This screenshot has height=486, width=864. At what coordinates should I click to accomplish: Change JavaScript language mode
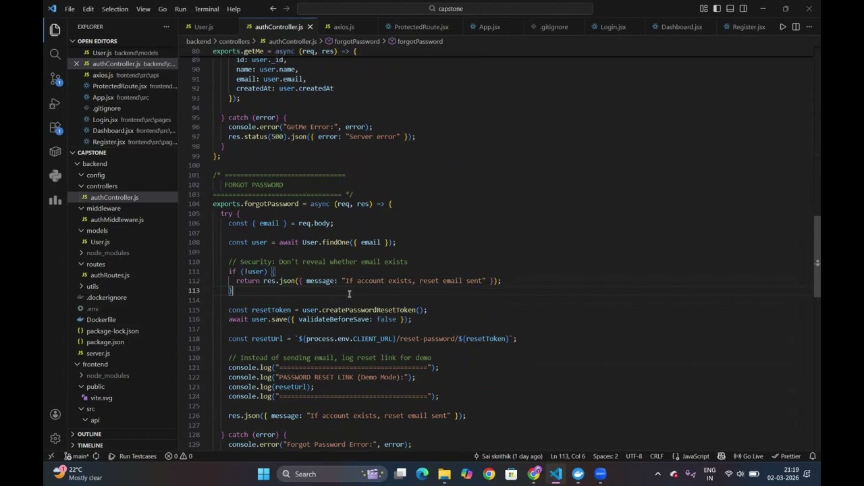coord(695,456)
